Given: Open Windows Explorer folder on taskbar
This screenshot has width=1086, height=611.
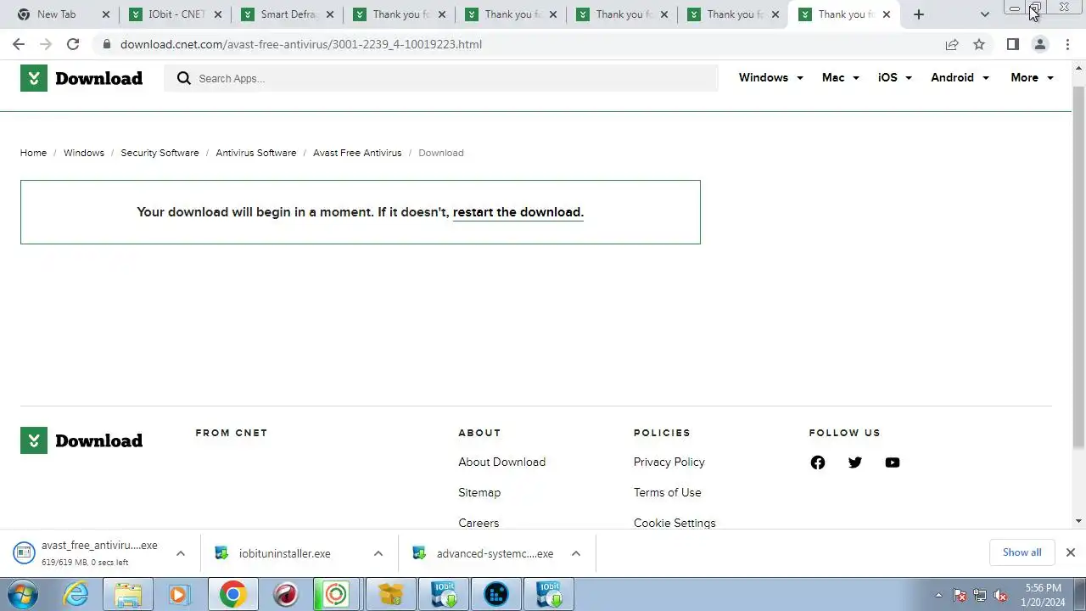Looking at the screenshot, I should [128, 594].
